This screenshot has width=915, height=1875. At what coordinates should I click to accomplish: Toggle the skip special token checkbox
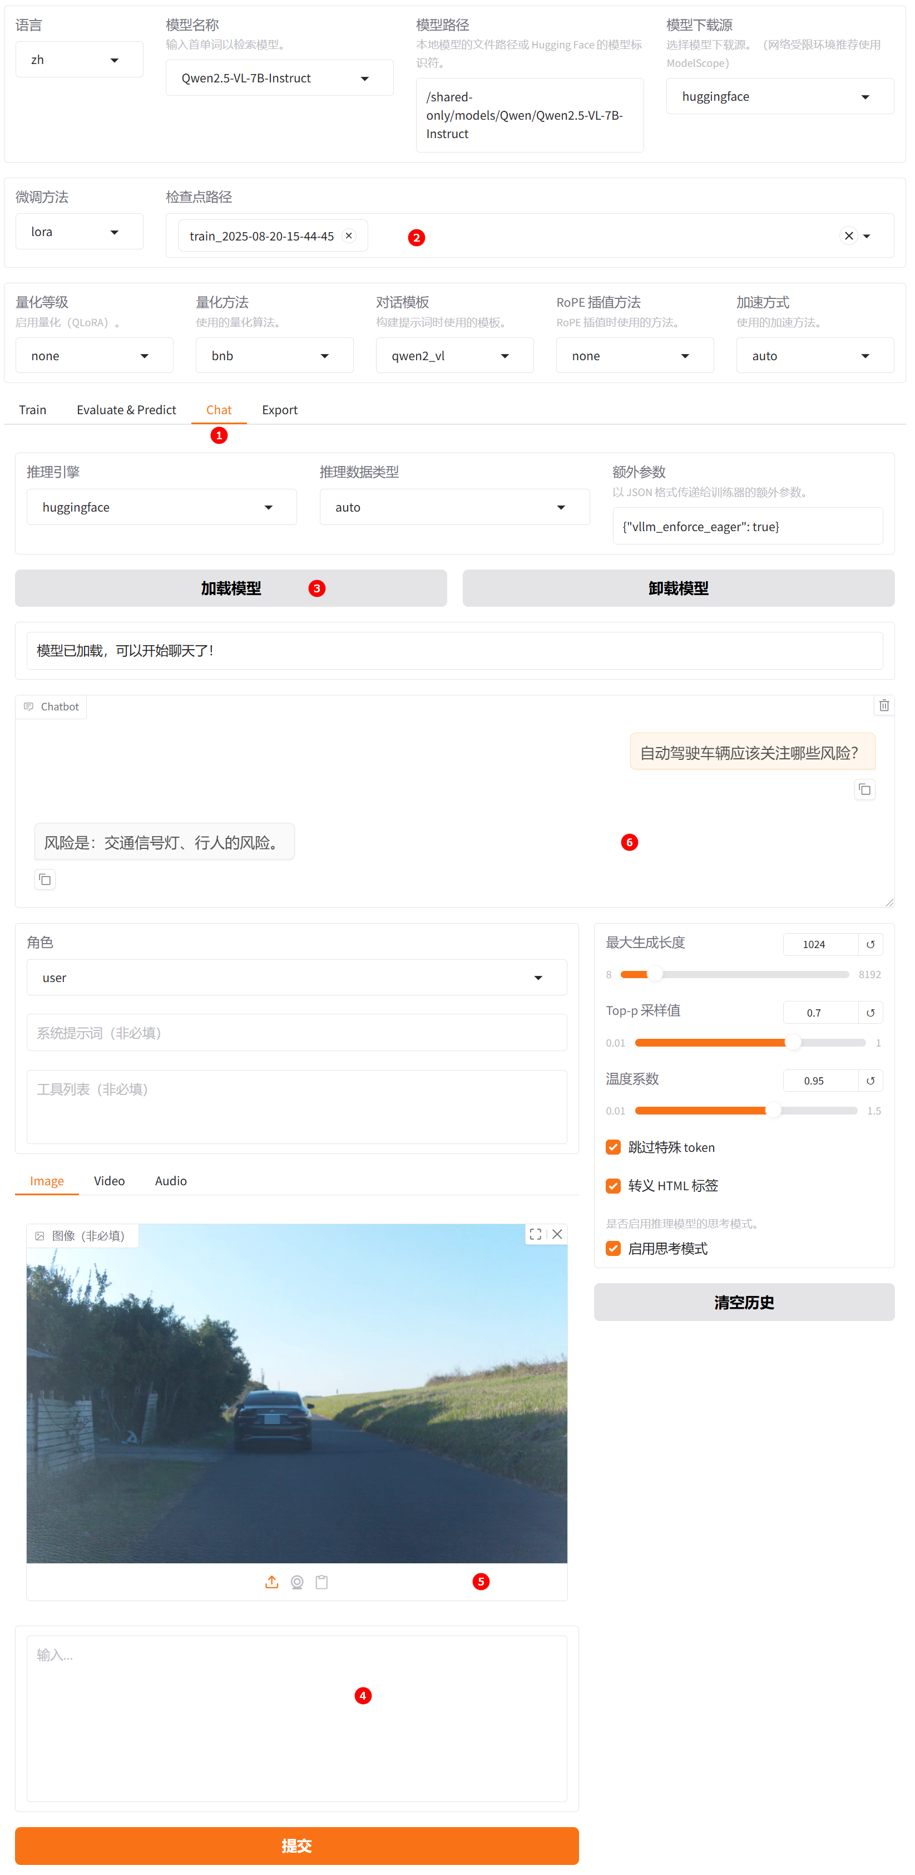(x=613, y=1147)
